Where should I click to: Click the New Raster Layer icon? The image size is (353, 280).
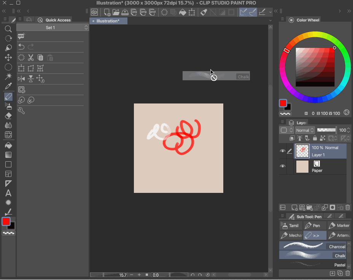pyautogui.click(x=294, y=207)
